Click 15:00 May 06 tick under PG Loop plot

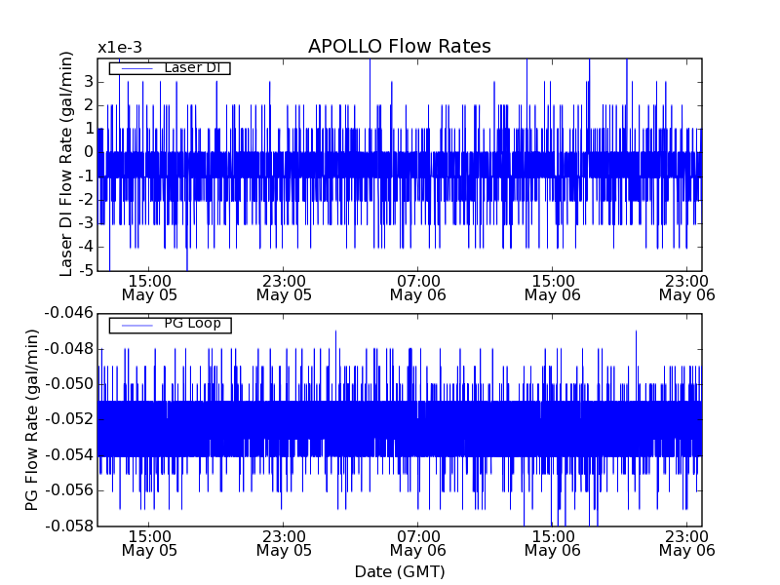tap(553, 542)
